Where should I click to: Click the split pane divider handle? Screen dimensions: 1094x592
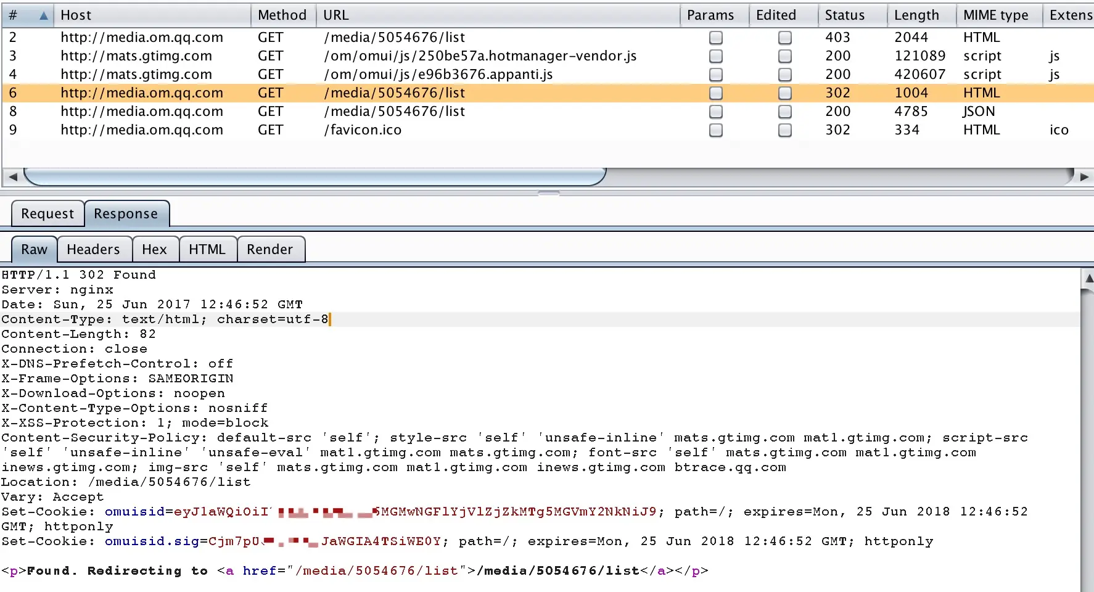click(548, 193)
